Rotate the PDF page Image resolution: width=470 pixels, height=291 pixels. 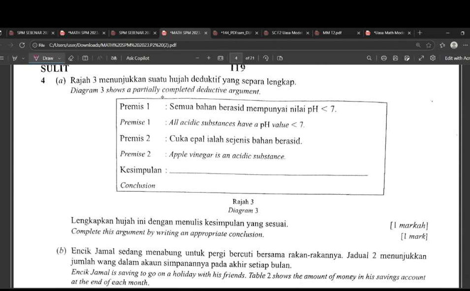(267, 58)
